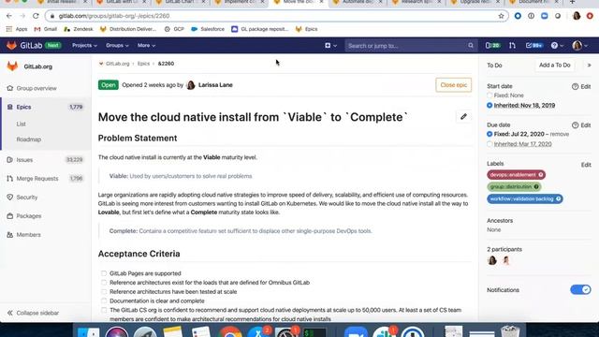The image size is (599, 337).
Task: Click the search magnifier icon
Action: 470,46
